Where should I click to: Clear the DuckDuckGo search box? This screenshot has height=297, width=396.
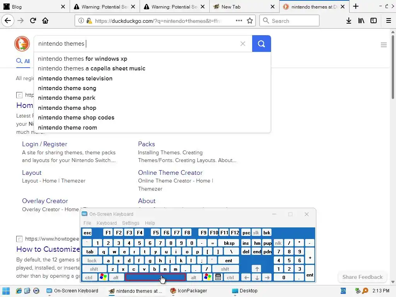point(243,44)
